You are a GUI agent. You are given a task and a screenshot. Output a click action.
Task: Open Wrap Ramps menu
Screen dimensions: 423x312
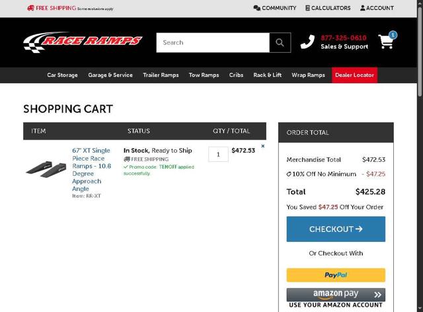(308, 75)
